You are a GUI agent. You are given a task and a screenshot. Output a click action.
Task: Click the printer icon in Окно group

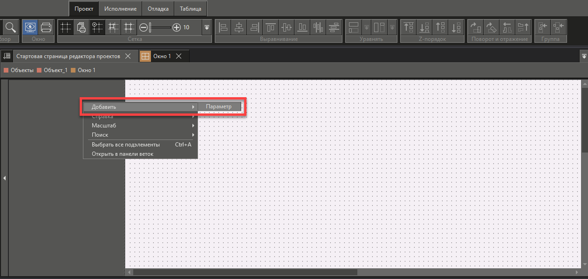coord(46,27)
